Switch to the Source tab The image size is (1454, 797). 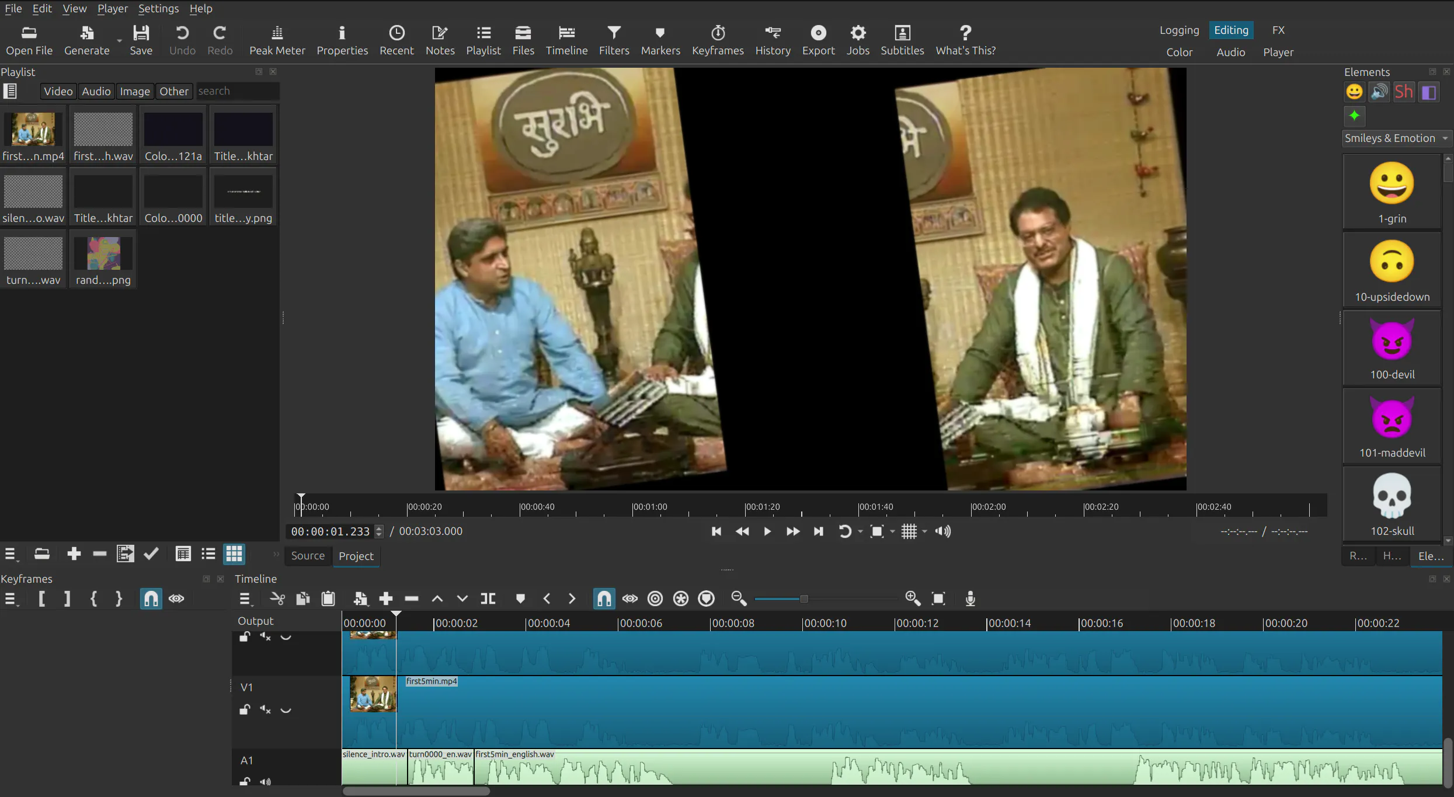(x=308, y=556)
